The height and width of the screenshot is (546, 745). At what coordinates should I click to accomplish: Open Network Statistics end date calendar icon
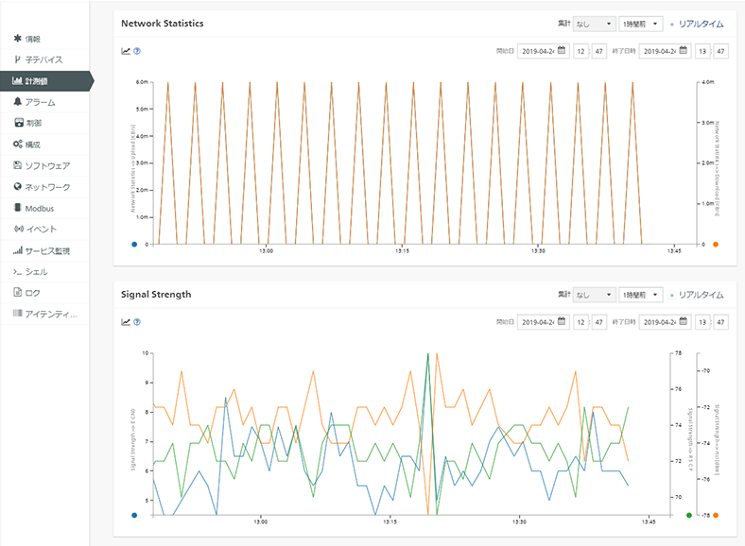tap(684, 50)
